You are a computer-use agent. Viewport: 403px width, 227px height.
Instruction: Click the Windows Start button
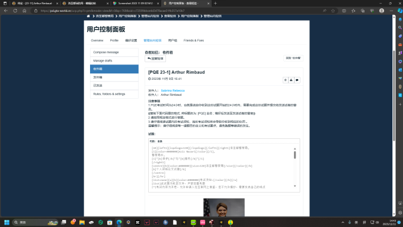pyautogui.click(x=7, y=222)
